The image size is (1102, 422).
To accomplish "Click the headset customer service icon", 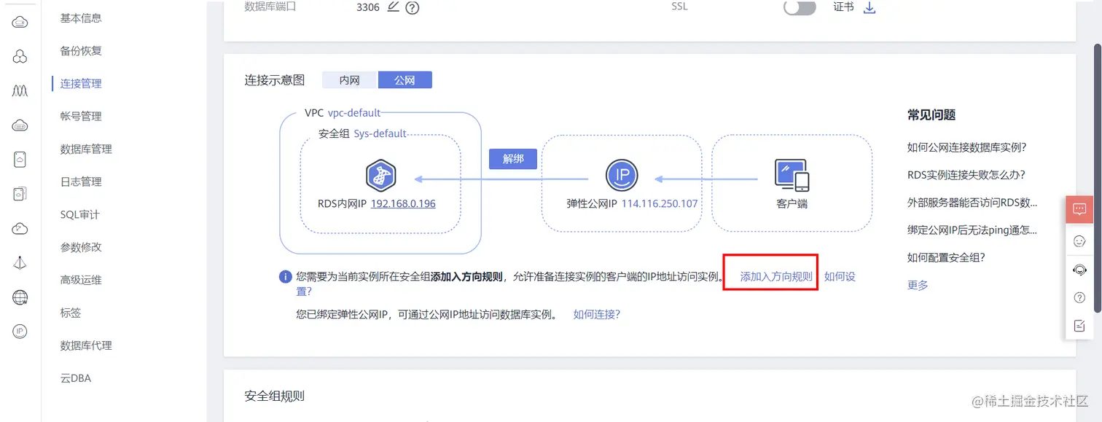I will click(1079, 270).
